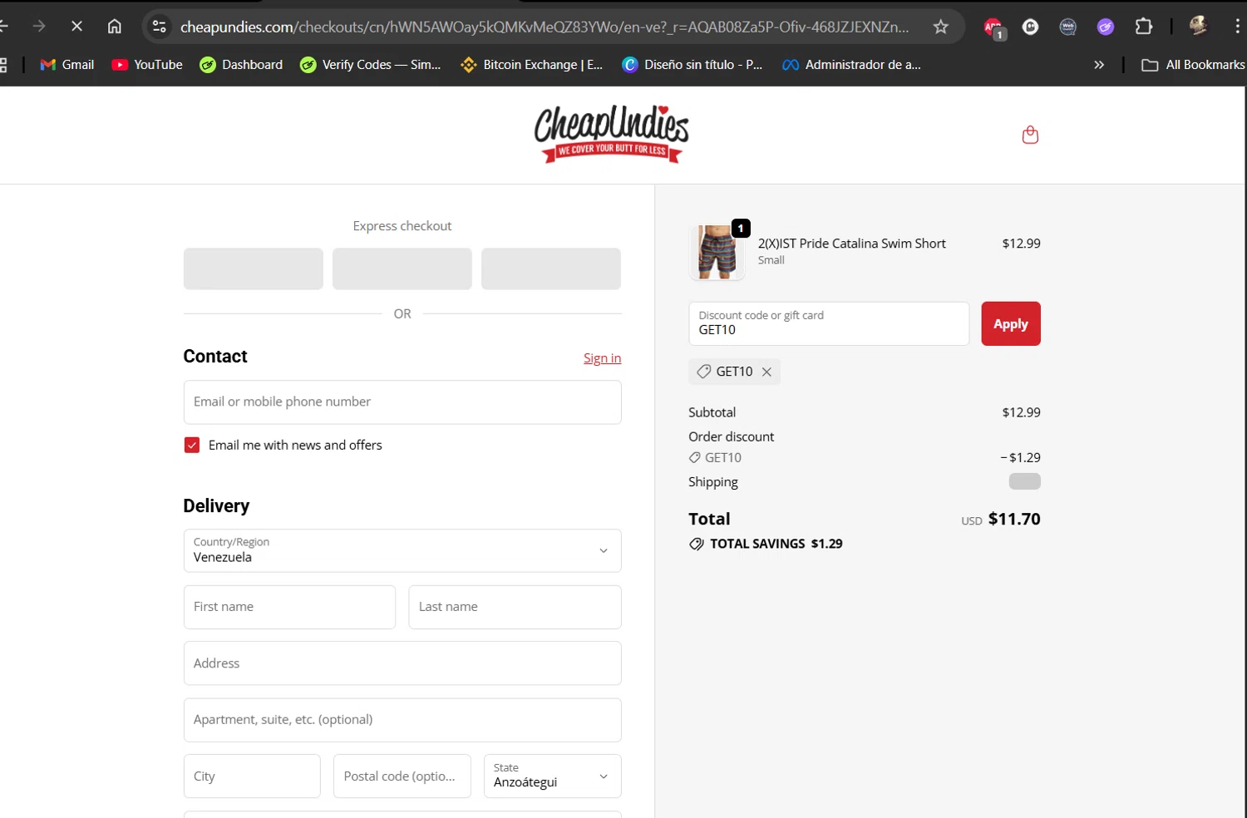Click the CheapUndies logo

click(x=612, y=134)
